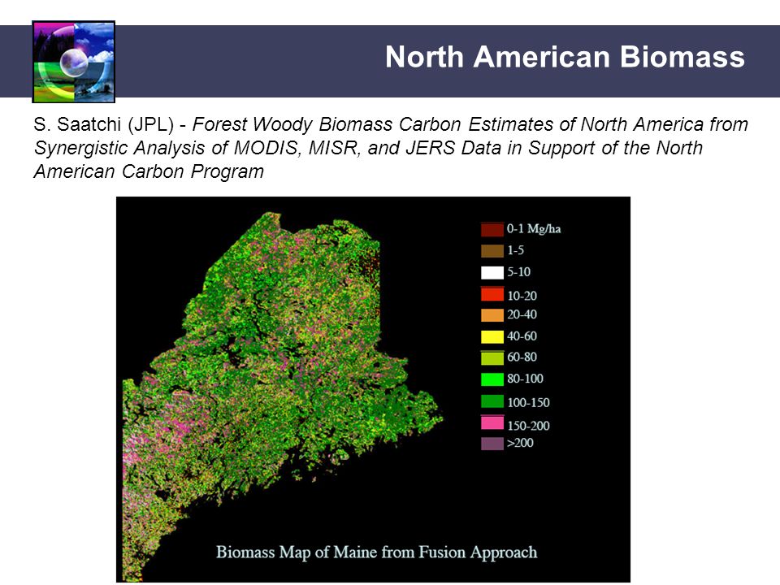Click the 20-40 orange legend swatch
Screen dimensions: 780x585
[x=492, y=315]
